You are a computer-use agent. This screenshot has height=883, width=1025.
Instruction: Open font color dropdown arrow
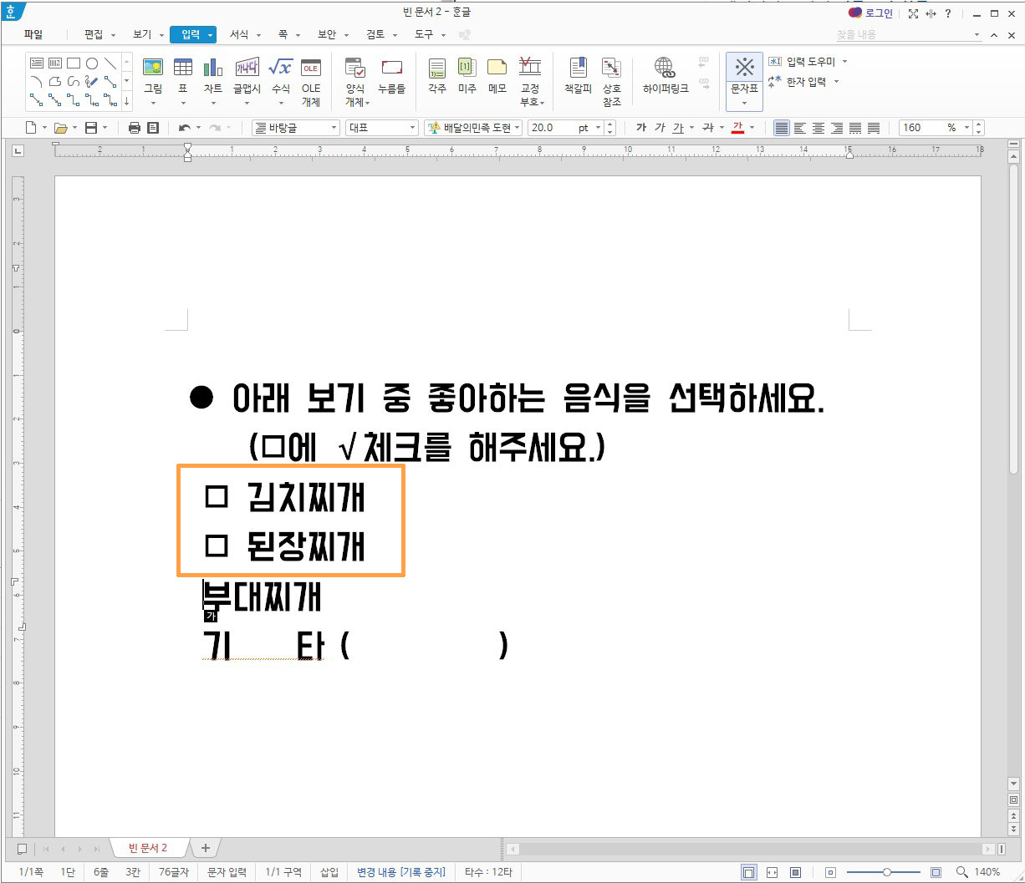tap(752, 128)
